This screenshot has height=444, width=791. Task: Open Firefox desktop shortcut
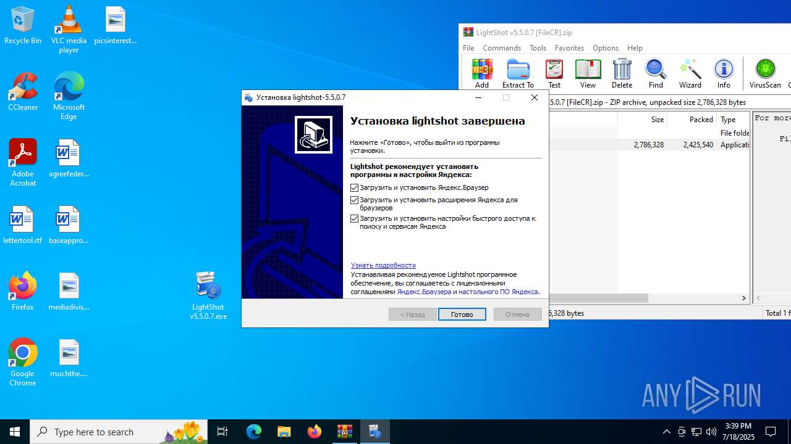(x=23, y=292)
